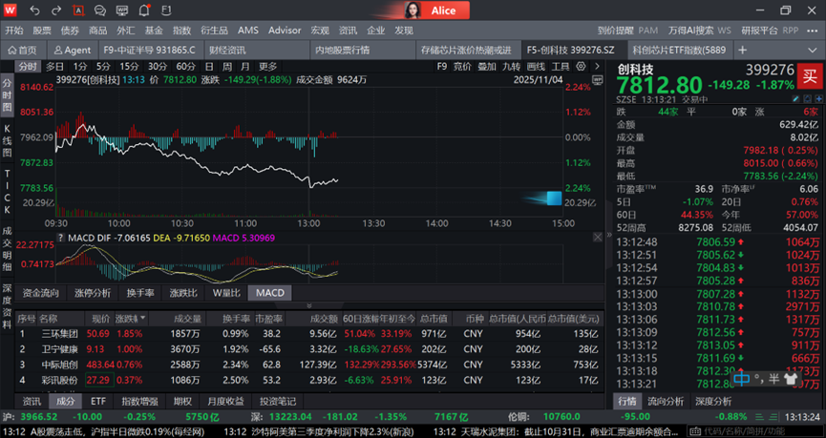Click the redo arrow in title bar
The height and width of the screenshot is (438, 826).
56,10
